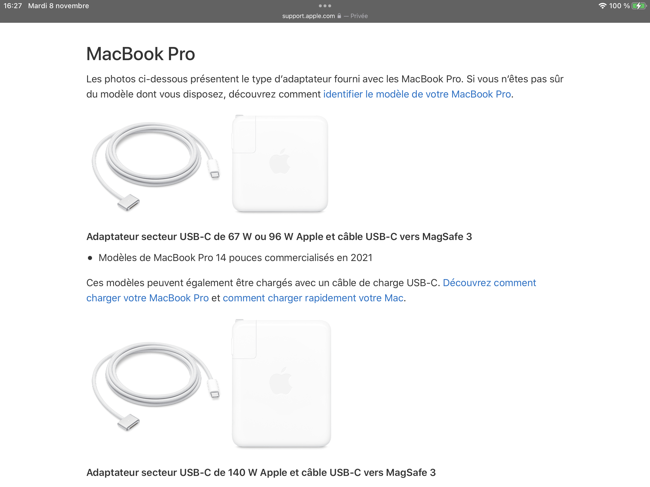
Task: Open Découvrez comment charger votre MacBook Pro link
Action: pyautogui.click(x=311, y=290)
